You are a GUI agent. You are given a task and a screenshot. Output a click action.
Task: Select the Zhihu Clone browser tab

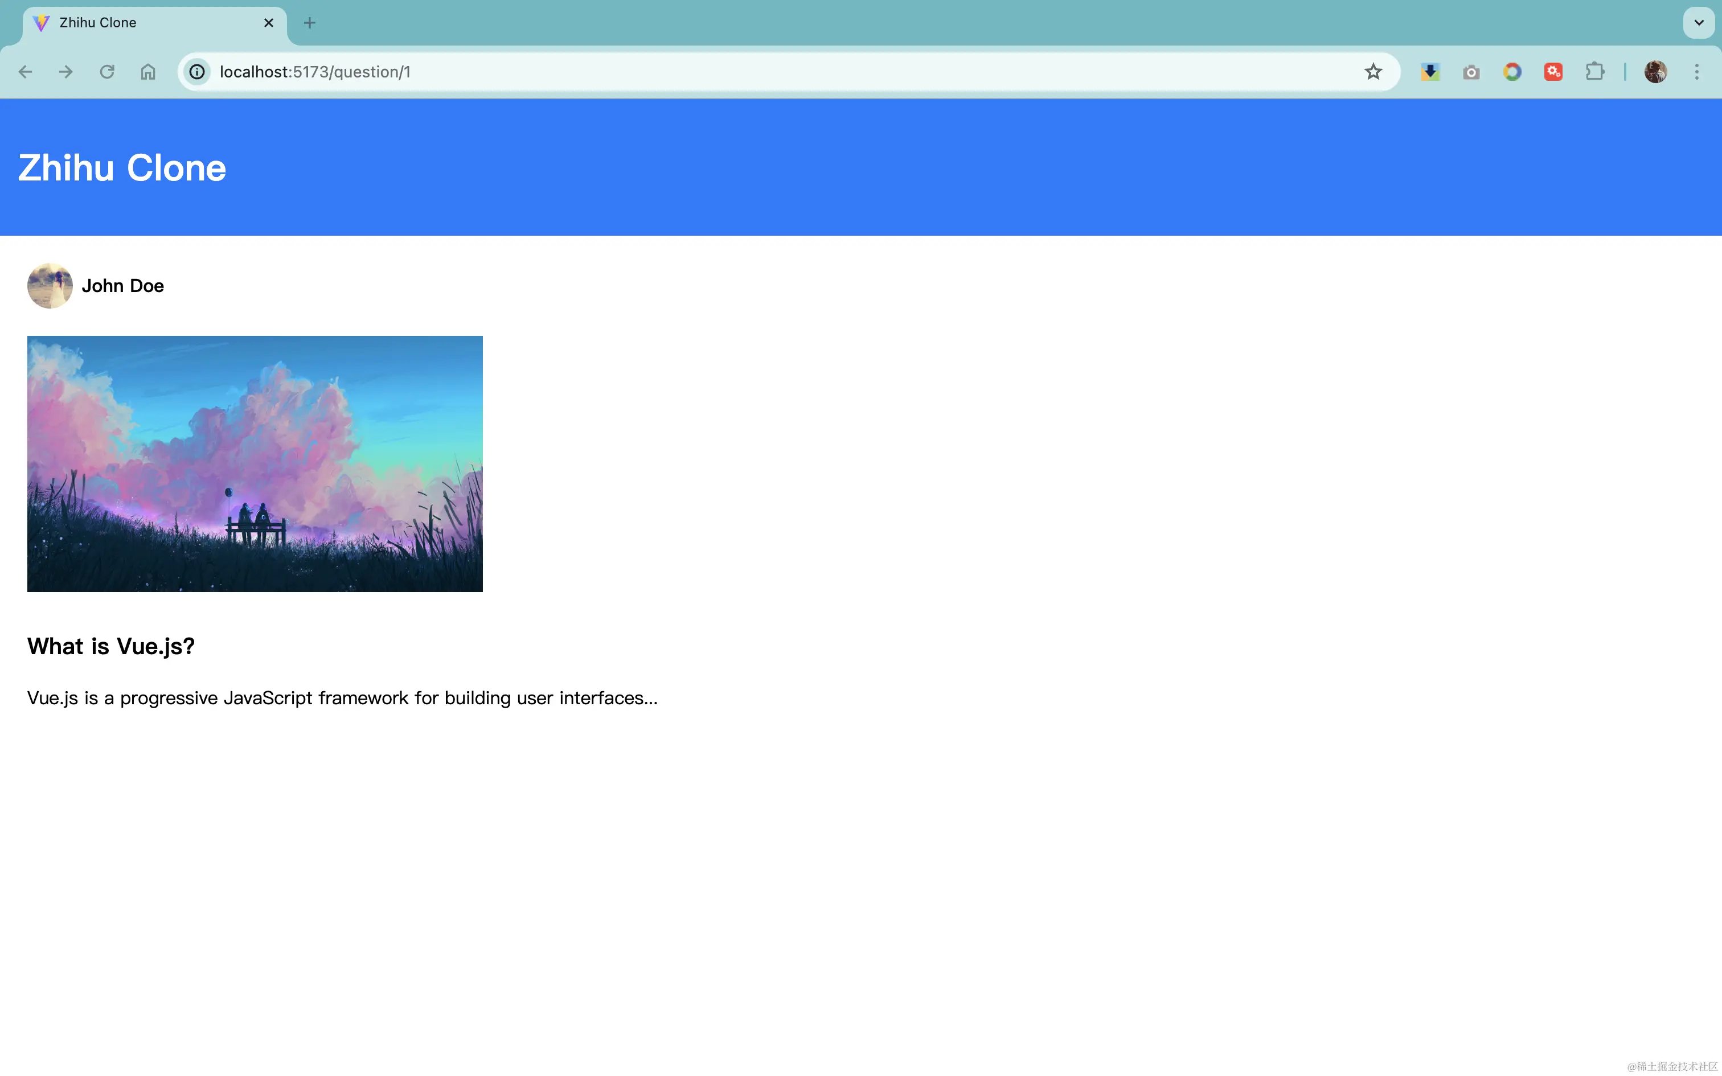tap(142, 23)
